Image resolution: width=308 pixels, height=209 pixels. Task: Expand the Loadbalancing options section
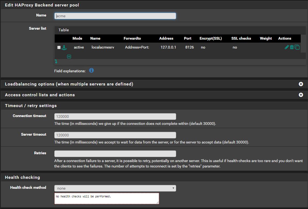(x=301, y=84)
